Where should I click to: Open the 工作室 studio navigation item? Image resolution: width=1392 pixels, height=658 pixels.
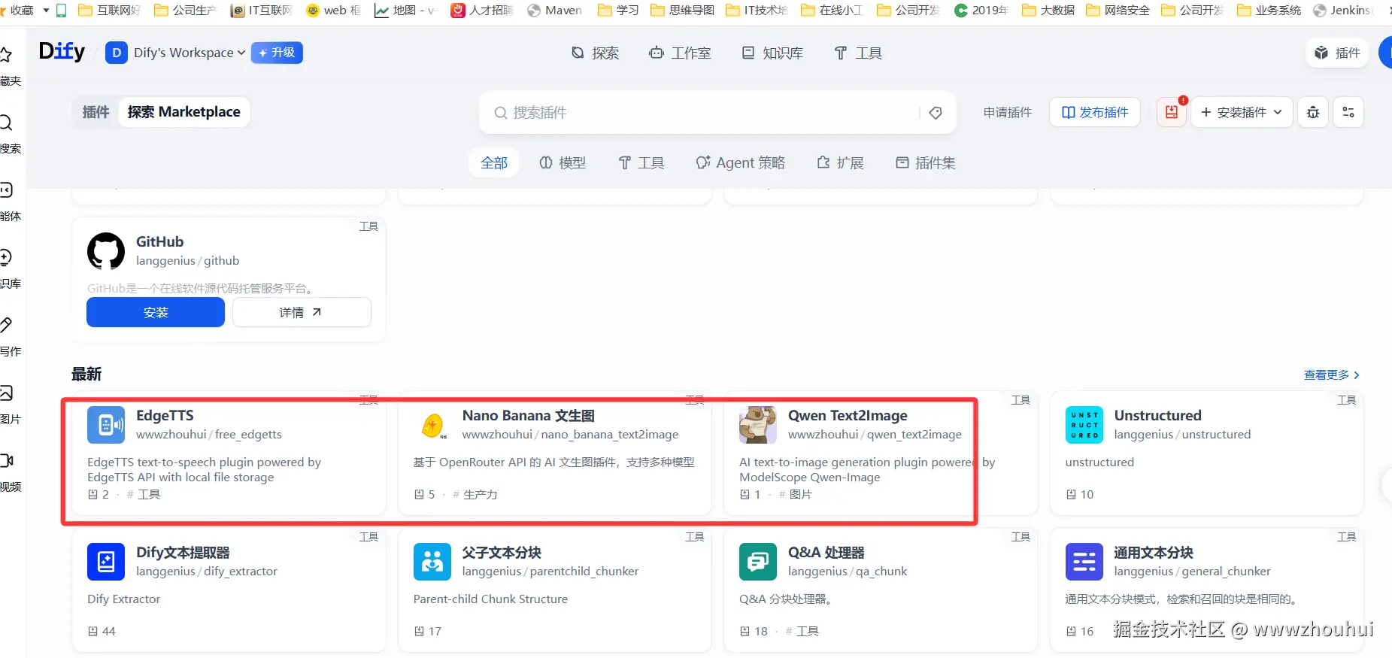coord(680,53)
